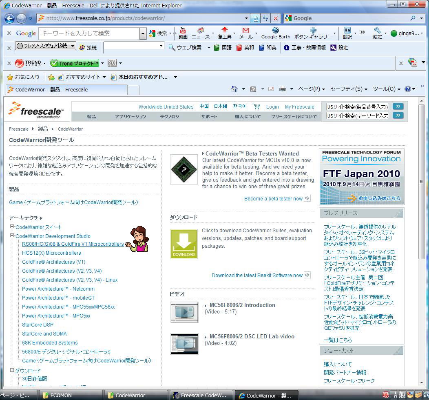429x400 pixels.
Task: Open the address bar URL history dropdown
Action: click(x=246, y=18)
